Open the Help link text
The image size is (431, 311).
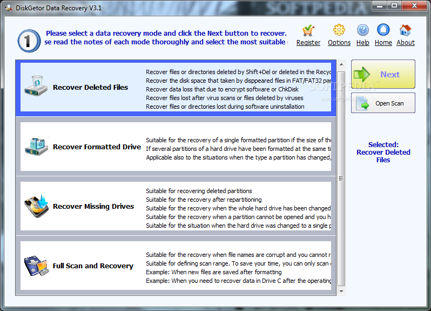click(363, 43)
